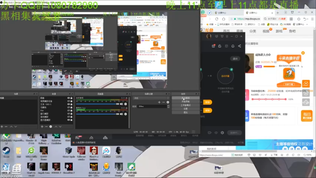Open the browser hamburger menu
The image size is (316, 178).
tap(312, 19)
